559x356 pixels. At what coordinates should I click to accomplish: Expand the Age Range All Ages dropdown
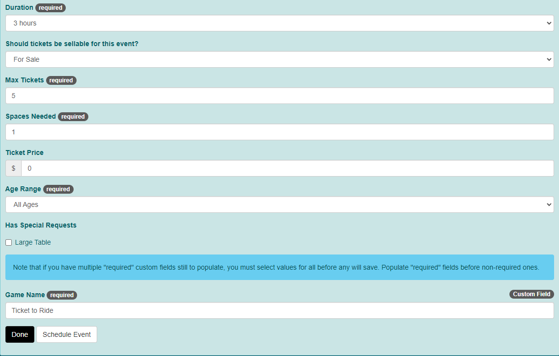pos(280,204)
